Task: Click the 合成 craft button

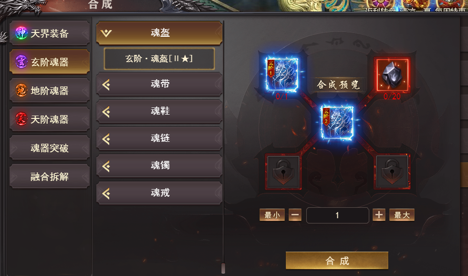Action: click(x=337, y=261)
